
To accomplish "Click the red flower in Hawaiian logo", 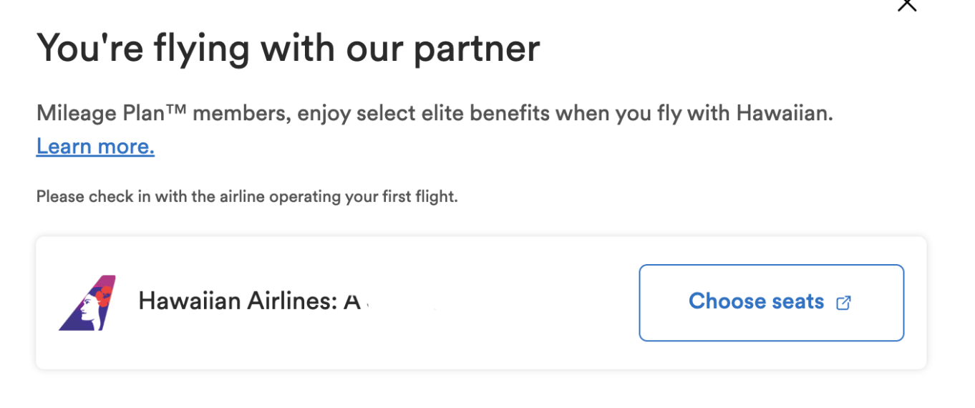I will click(102, 295).
